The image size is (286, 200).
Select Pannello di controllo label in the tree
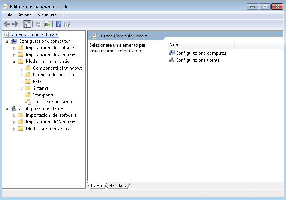(54, 75)
